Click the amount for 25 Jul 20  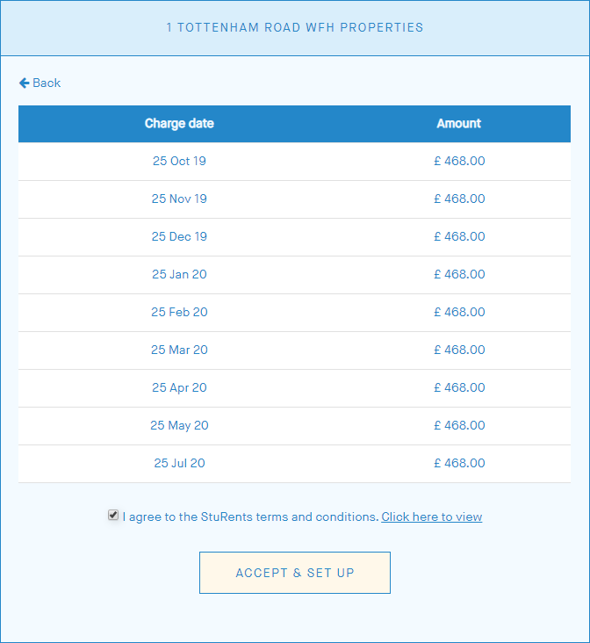[459, 463]
